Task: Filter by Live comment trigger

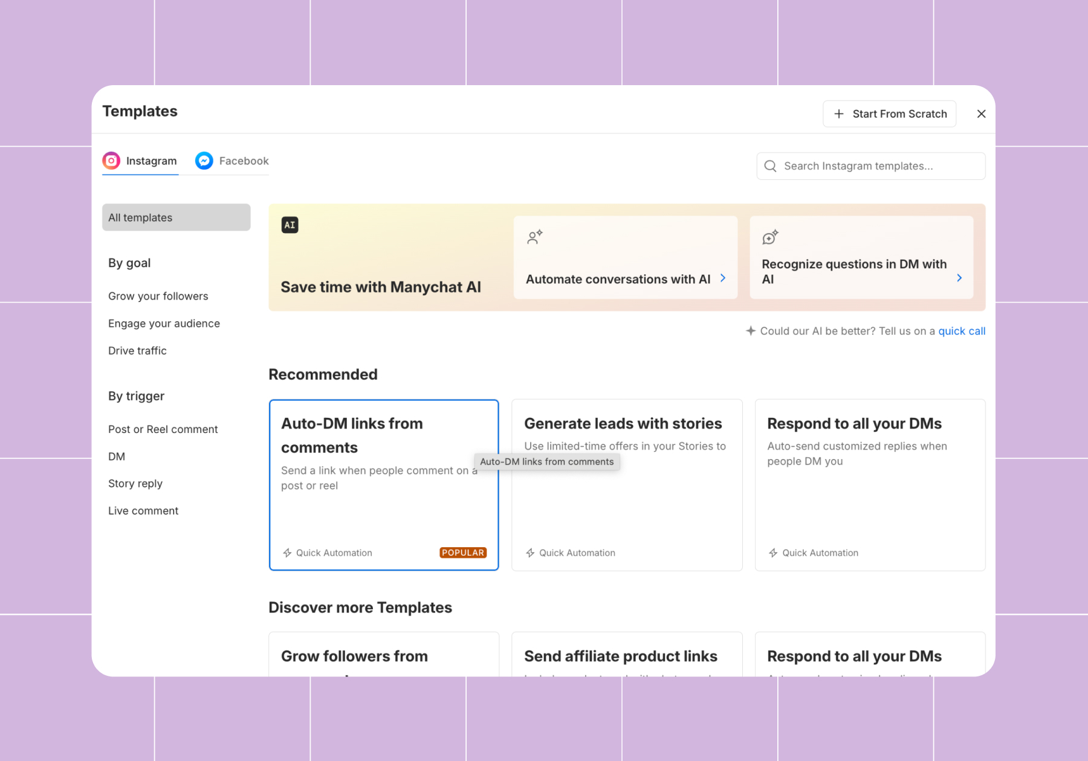Action: pos(143,510)
